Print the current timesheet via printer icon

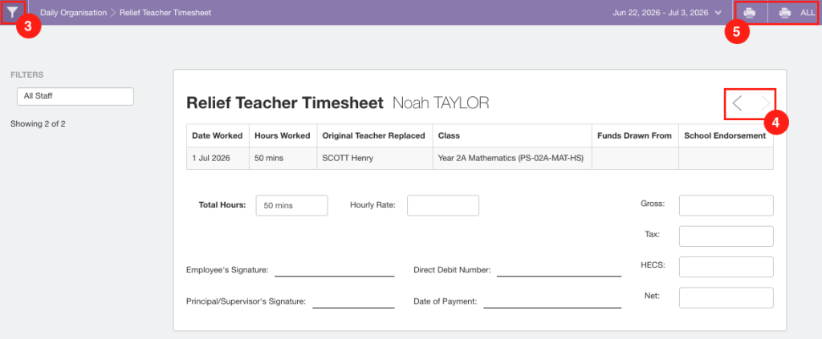tap(750, 13)
